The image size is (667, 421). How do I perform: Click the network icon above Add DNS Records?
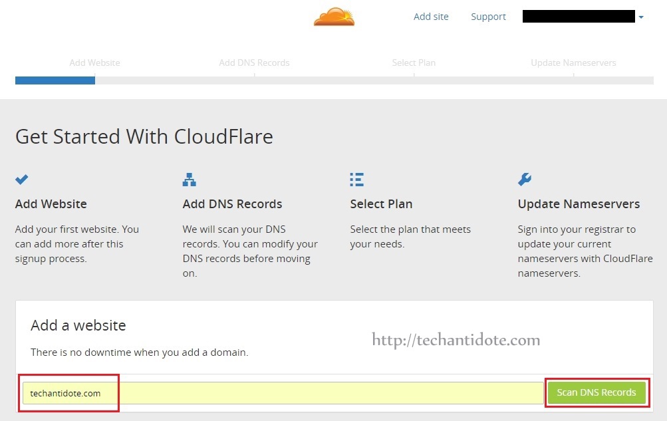[190, 180]
